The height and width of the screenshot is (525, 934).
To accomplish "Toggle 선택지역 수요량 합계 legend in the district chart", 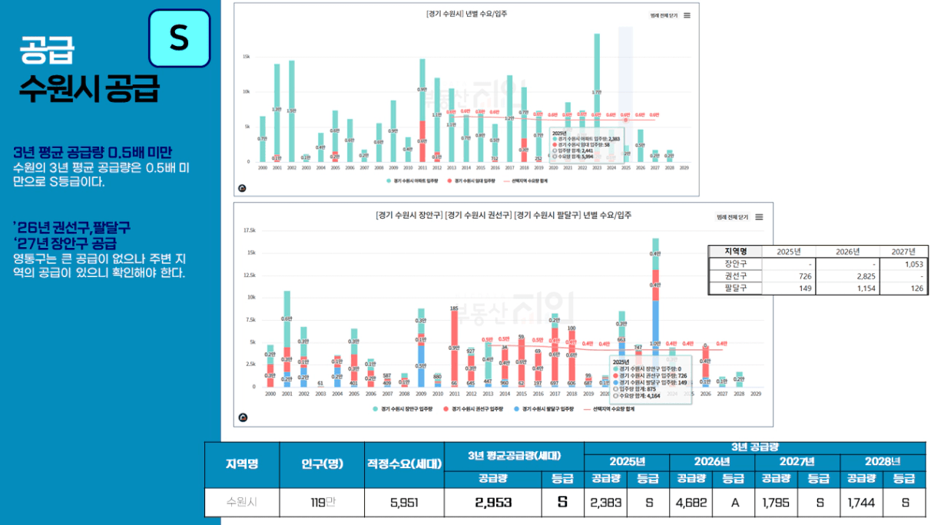I will 610,409.
